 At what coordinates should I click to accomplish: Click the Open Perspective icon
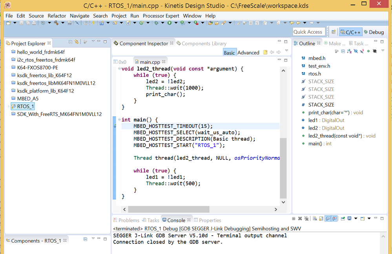pyautogui.click(x=334, y=32)
